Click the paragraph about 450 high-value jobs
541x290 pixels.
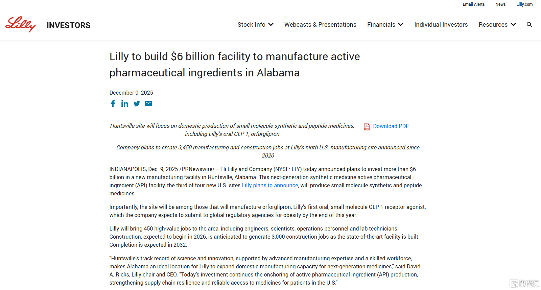point(264,237)
